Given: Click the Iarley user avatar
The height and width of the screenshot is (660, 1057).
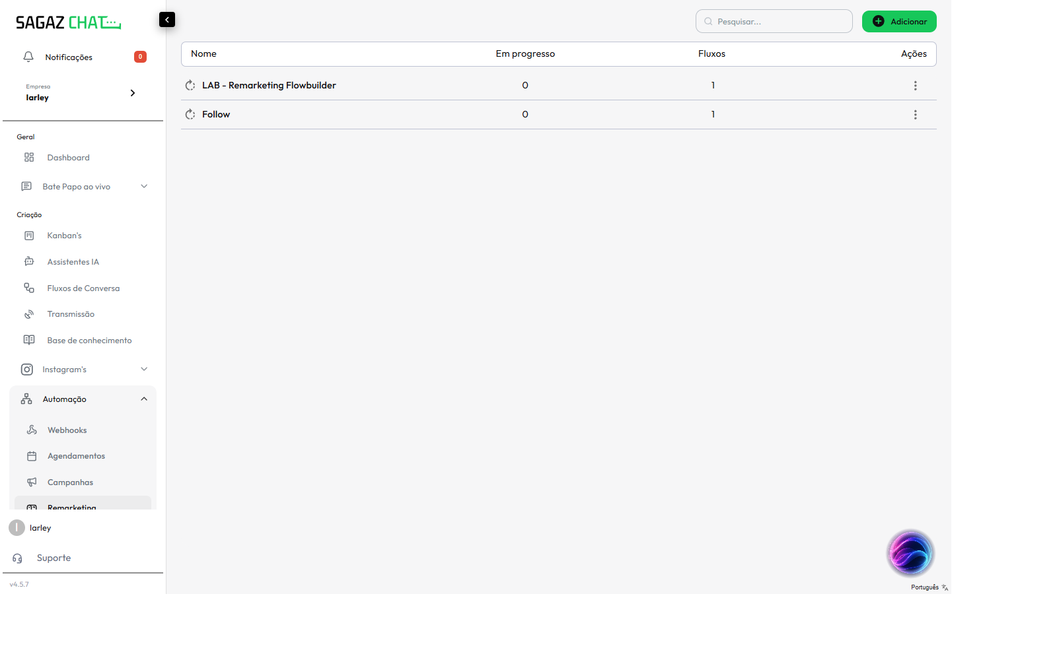Looking at the screenshot, I should pos(17,527).
